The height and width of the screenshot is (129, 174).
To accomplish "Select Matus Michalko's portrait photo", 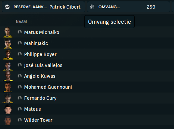I will coord(8,32).
